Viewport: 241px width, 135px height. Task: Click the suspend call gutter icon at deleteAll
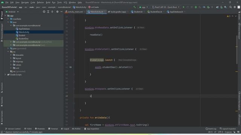tap(70, 67)
